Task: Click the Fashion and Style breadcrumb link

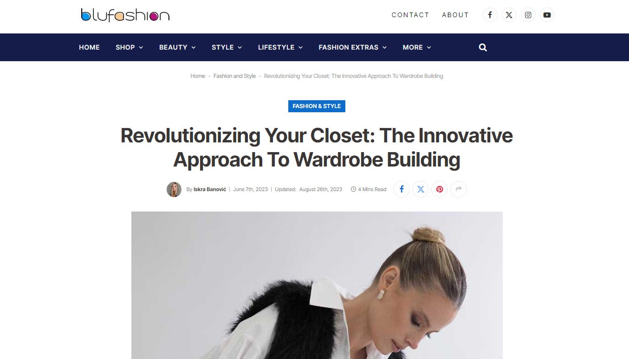Action: 234,76
